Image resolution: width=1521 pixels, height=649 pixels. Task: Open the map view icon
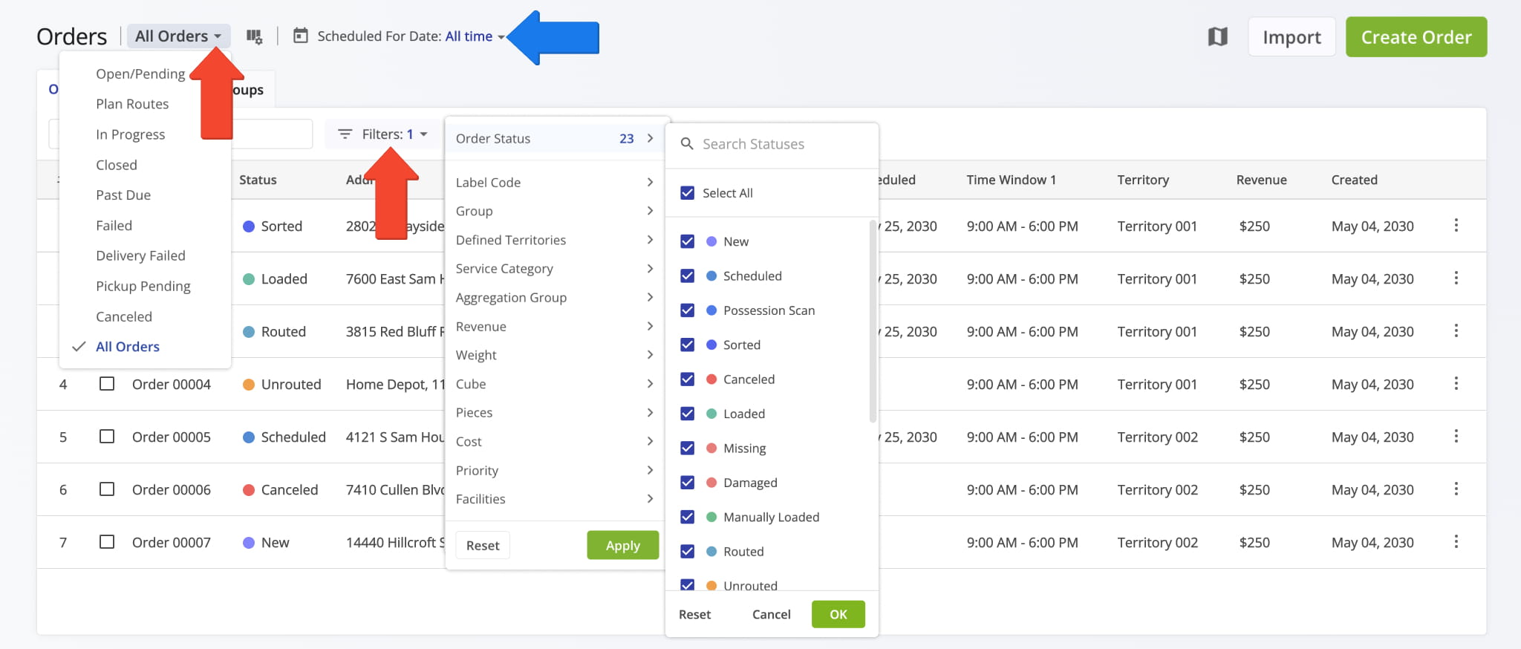[1218, 36]
